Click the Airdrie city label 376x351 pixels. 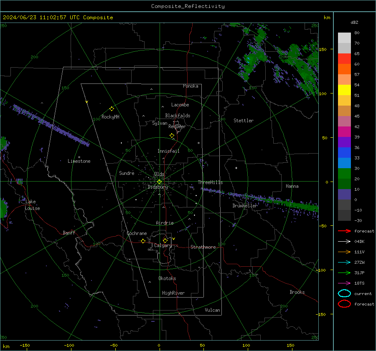165,223
